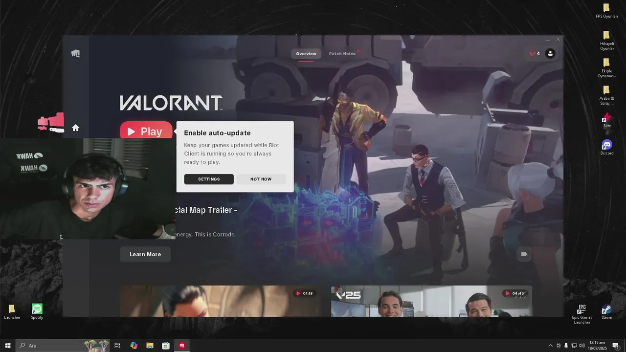Image resolution: width=626 pixels, height=352 pixels.
Task: Open the Windows Start menu
Action: click(x=8, y=346)
